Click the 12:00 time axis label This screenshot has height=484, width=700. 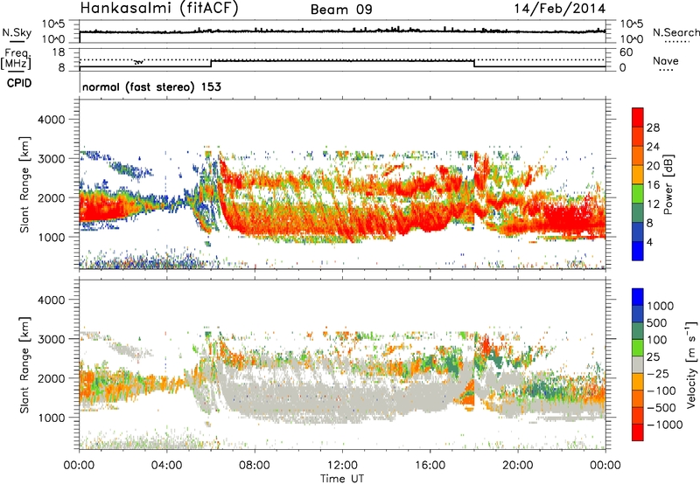[x=342, y=466]
